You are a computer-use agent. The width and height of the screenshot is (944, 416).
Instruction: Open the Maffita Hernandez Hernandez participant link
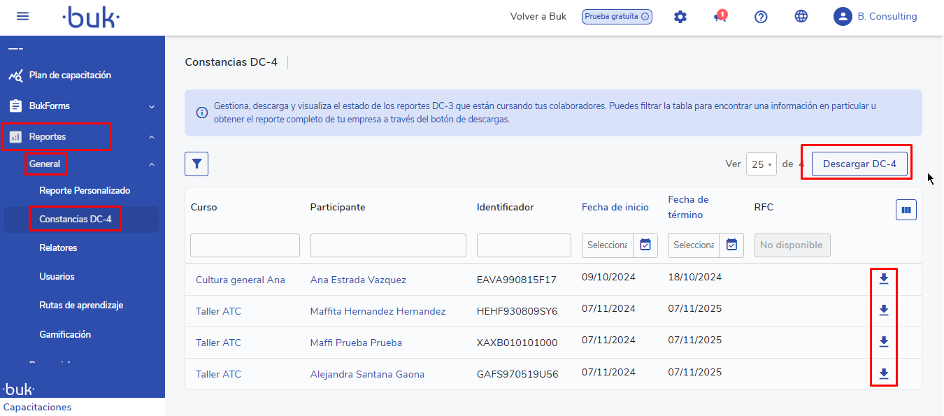tap(378, 311)
